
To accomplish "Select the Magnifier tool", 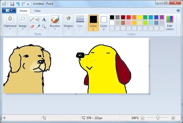I will 44,27.
